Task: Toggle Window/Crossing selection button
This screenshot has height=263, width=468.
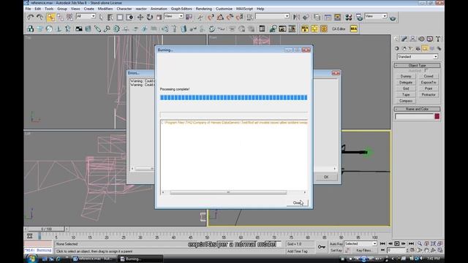Action: pyautogui.click(x=129, y=18)
